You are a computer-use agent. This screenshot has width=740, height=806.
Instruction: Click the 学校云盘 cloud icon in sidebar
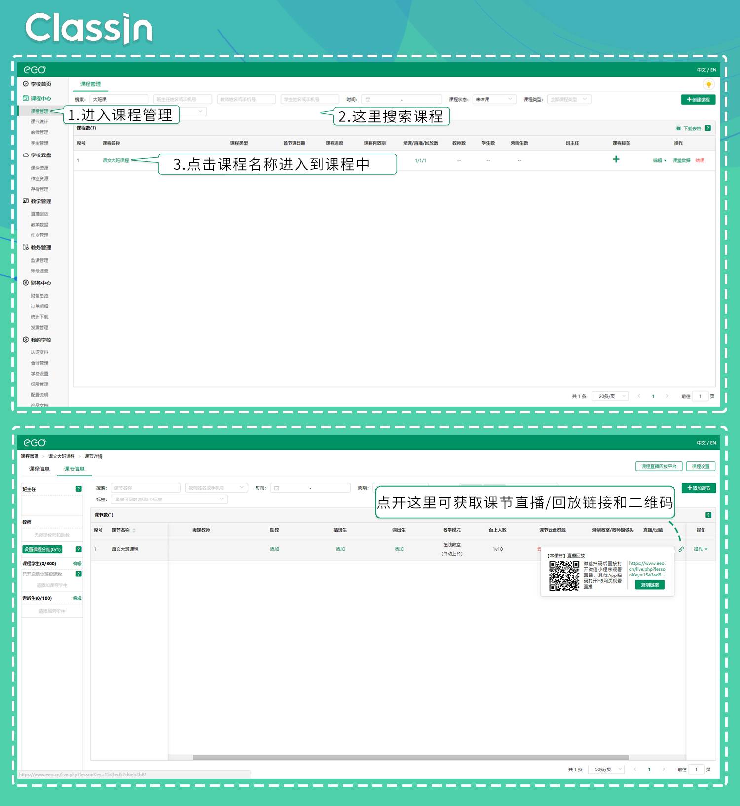coord(26,155)
